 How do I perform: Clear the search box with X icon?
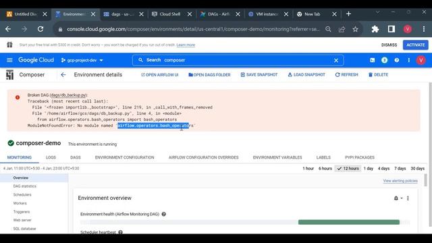click(336, 60)
